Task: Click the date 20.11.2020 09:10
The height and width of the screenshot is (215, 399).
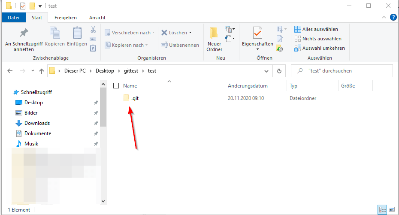Action: [x=246, y=98]
